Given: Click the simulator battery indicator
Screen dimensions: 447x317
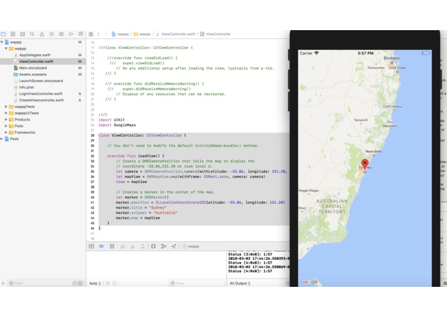Looking at the screenshot, I should [426, 53].
